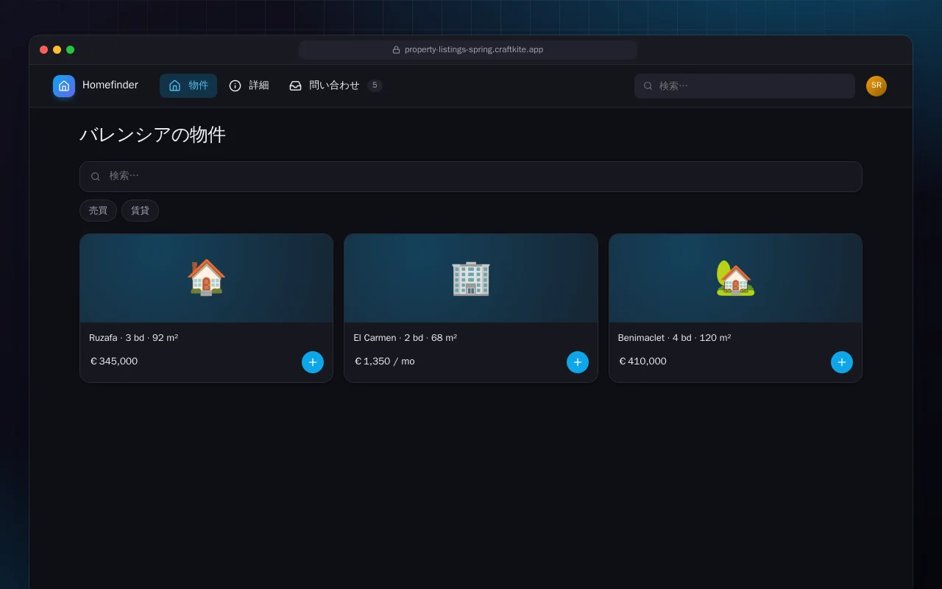Close the window with the red button
942x589 pixels.
(44, 50)
